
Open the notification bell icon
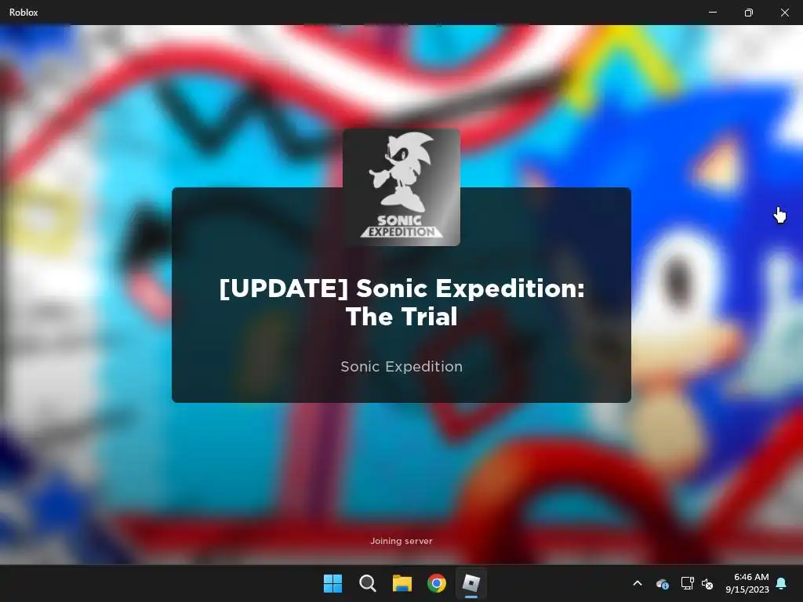coord(781,583)
